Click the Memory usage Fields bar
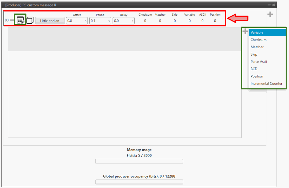Image resolution: width=289 pixels, height=188 pixels. (139, 161)
